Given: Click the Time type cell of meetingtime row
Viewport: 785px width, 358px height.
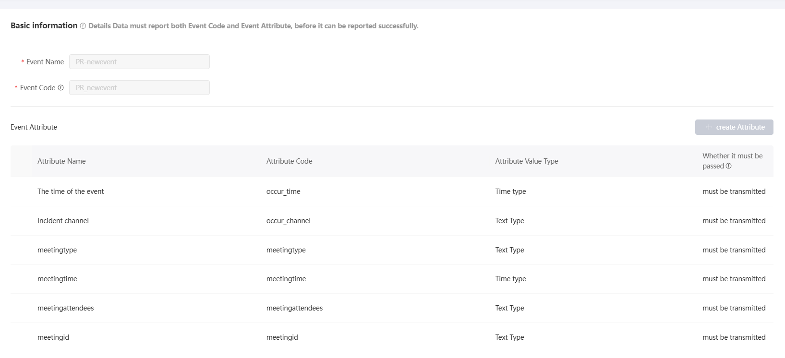Looking at the screenshot, I should point(510,279).
